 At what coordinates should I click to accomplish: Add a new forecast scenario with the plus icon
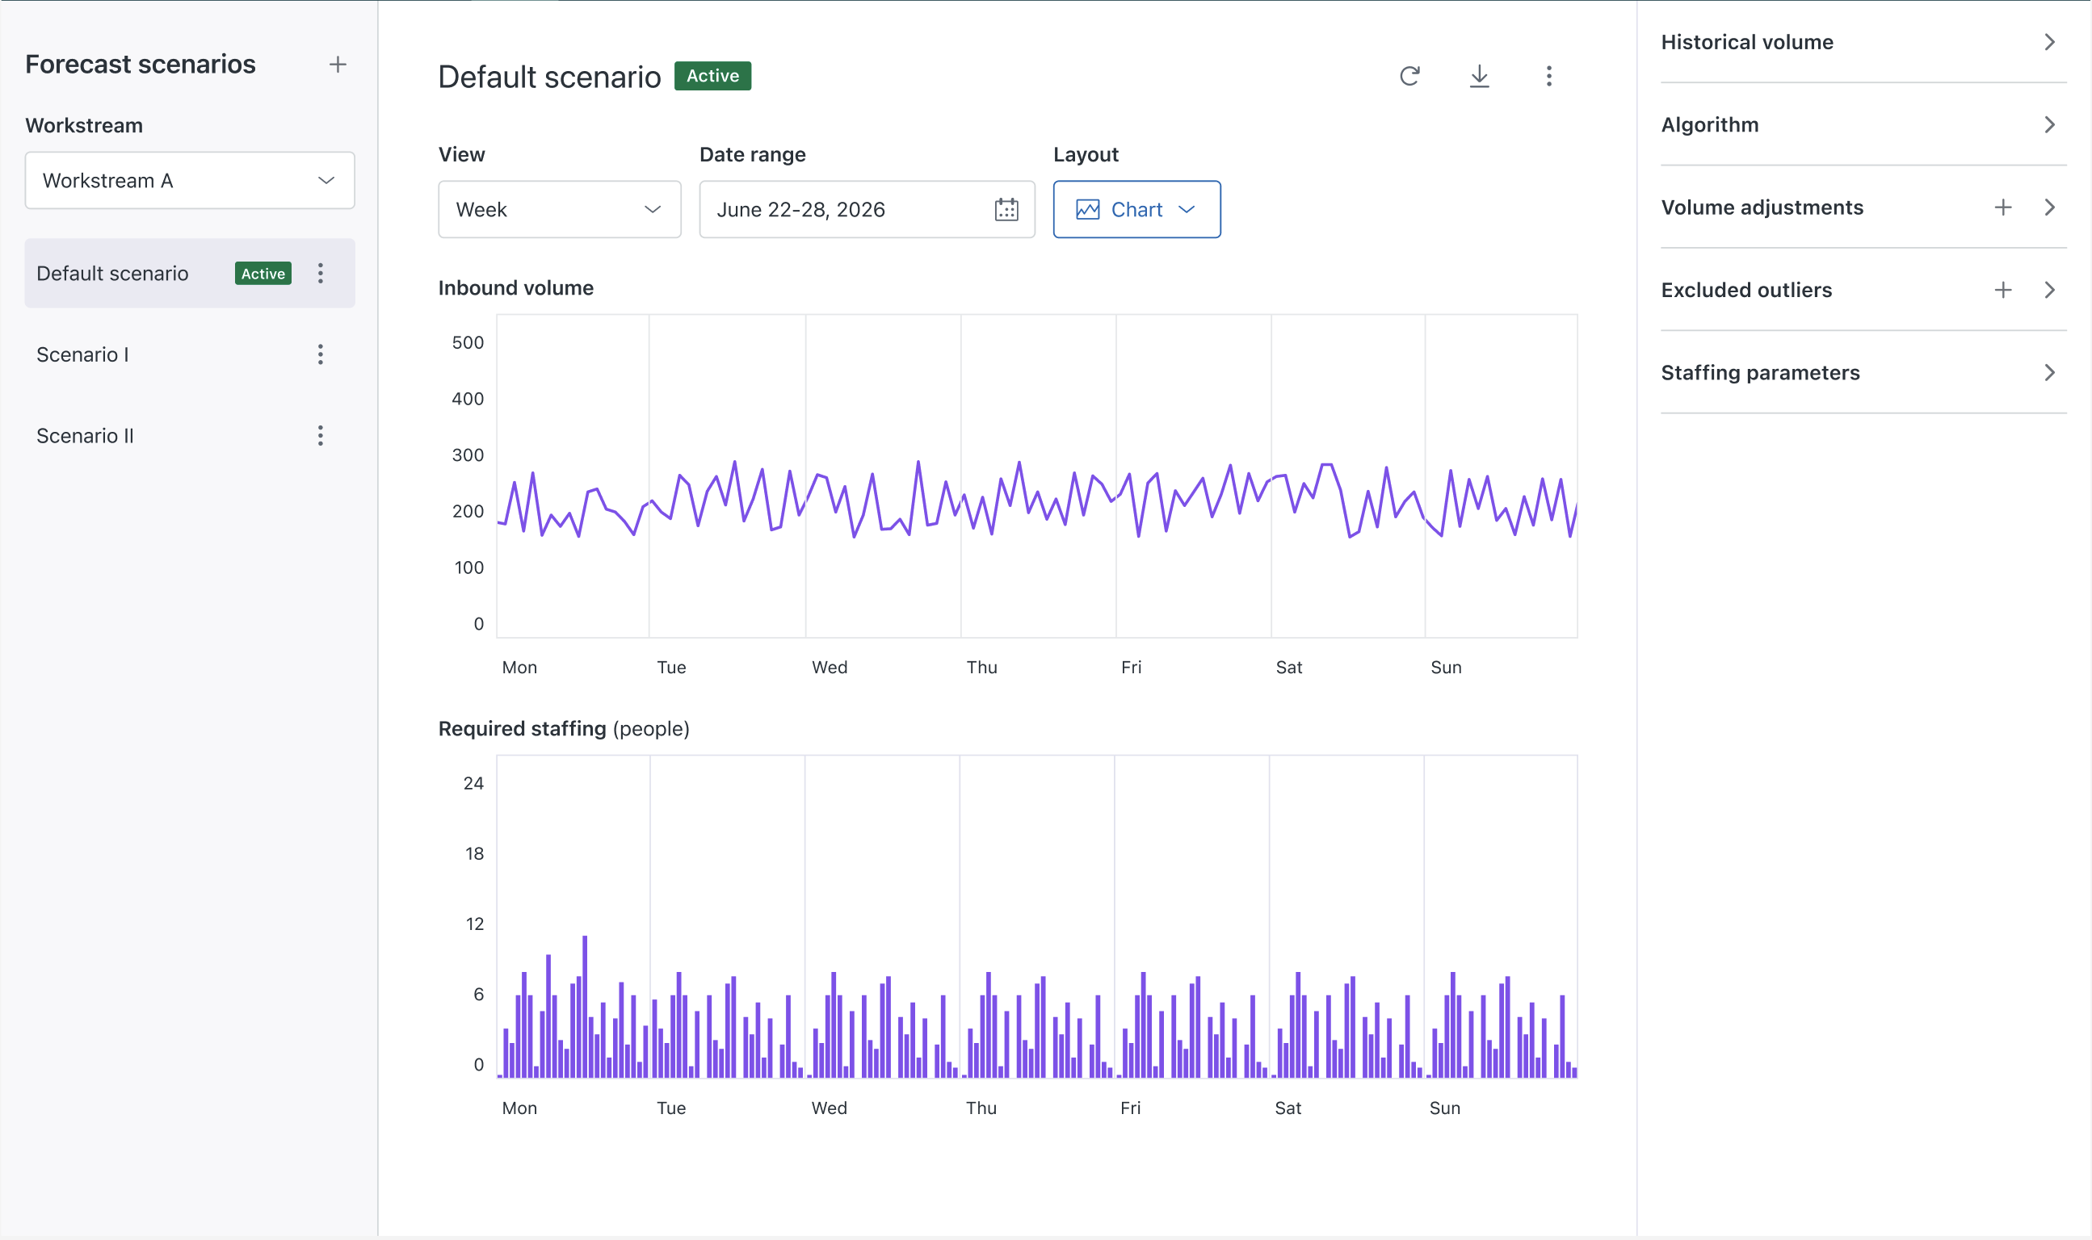[338, 65]
